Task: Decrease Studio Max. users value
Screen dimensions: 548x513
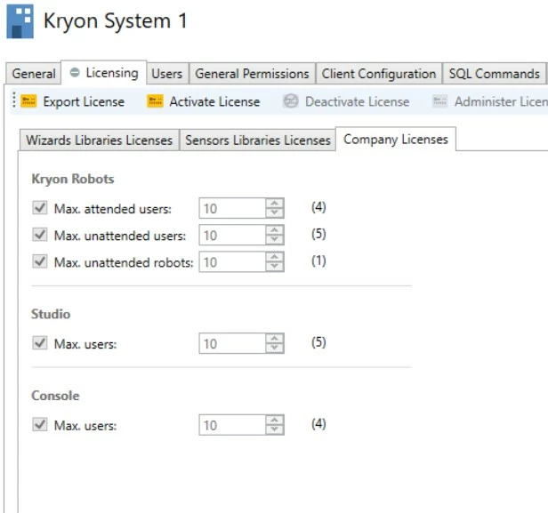Action: click(275, 349)
